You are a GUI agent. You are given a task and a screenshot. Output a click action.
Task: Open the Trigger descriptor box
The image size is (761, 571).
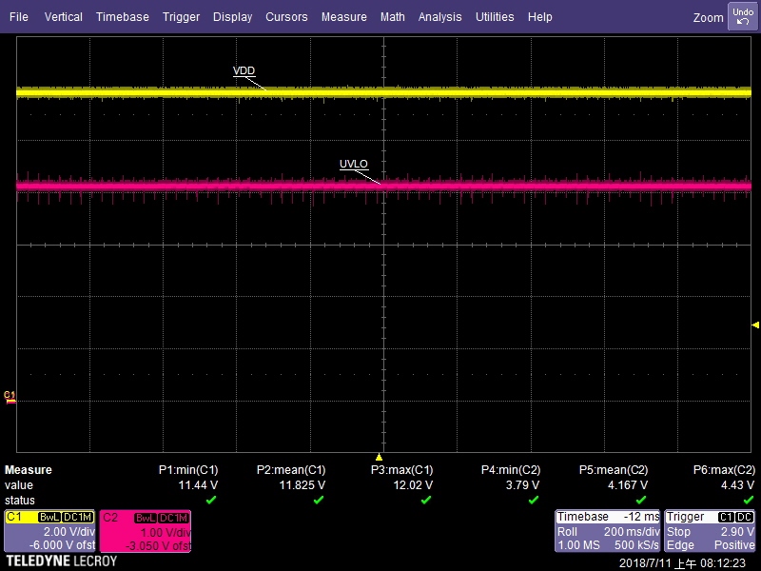tap(711, 531)
